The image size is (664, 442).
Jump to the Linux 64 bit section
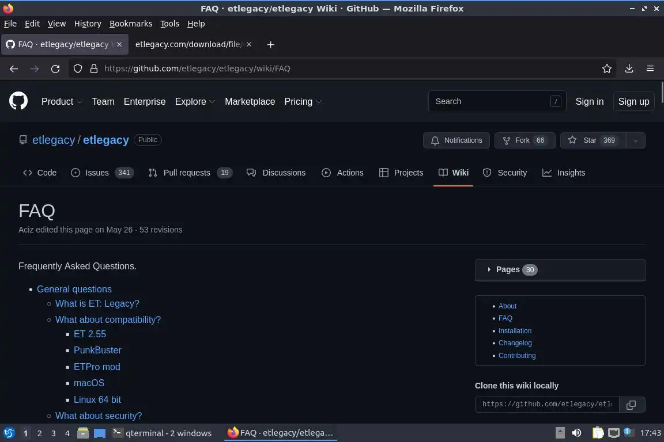coord(97,400)
